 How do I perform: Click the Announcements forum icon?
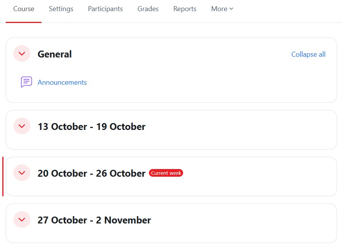point(26,82)
